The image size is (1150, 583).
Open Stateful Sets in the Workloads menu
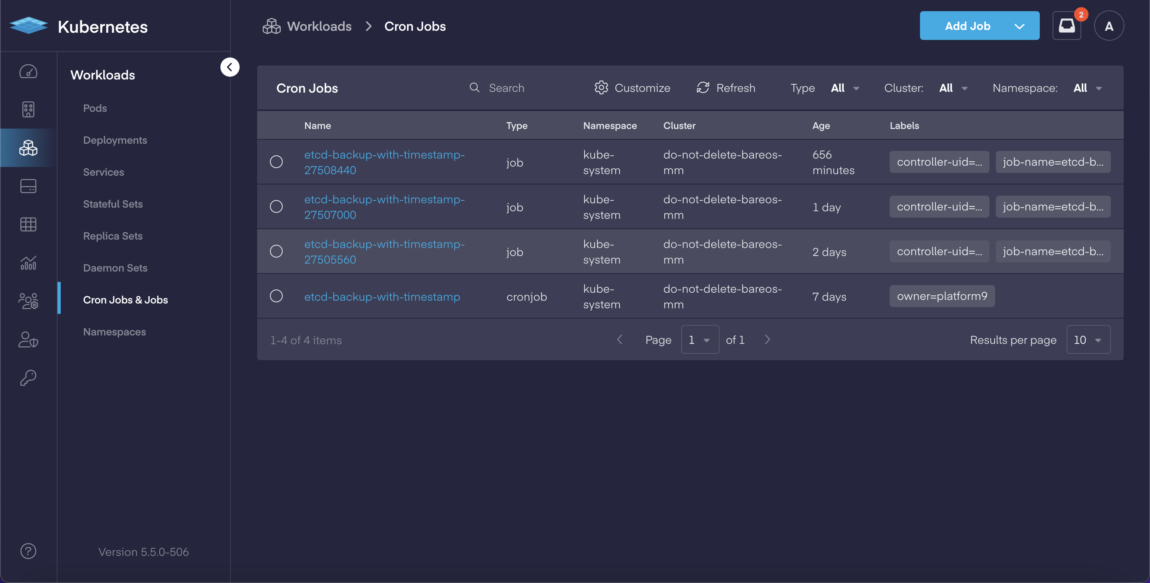113,204
